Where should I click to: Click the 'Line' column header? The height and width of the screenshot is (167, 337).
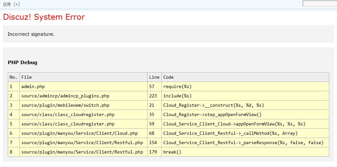[154, 77]
